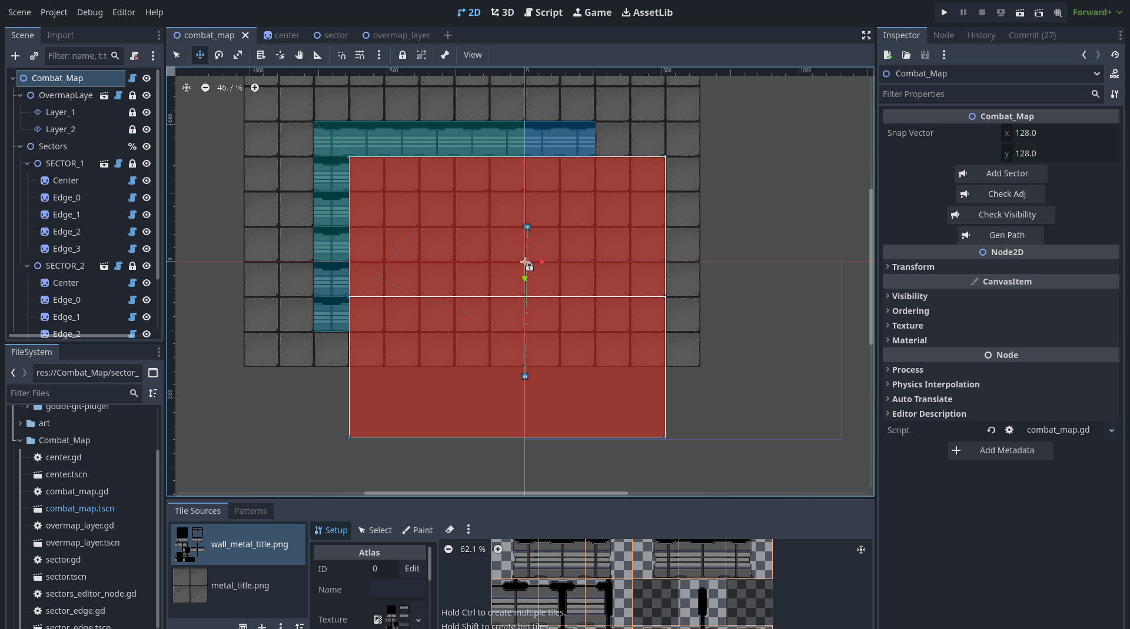Run the project with Play button

(x=944, y=12)
